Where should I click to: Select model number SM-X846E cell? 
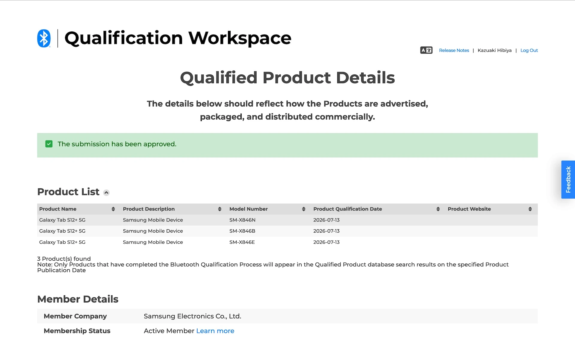pyautogui.click(x=242, y=242)
